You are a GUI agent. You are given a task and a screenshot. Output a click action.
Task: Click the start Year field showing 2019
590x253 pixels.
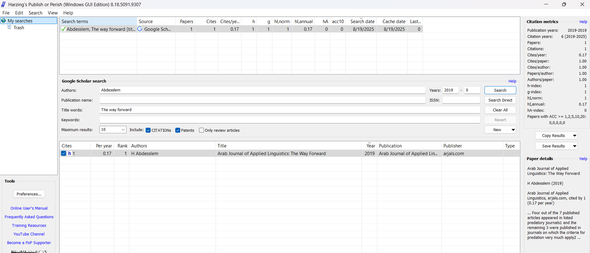[451, 90]
